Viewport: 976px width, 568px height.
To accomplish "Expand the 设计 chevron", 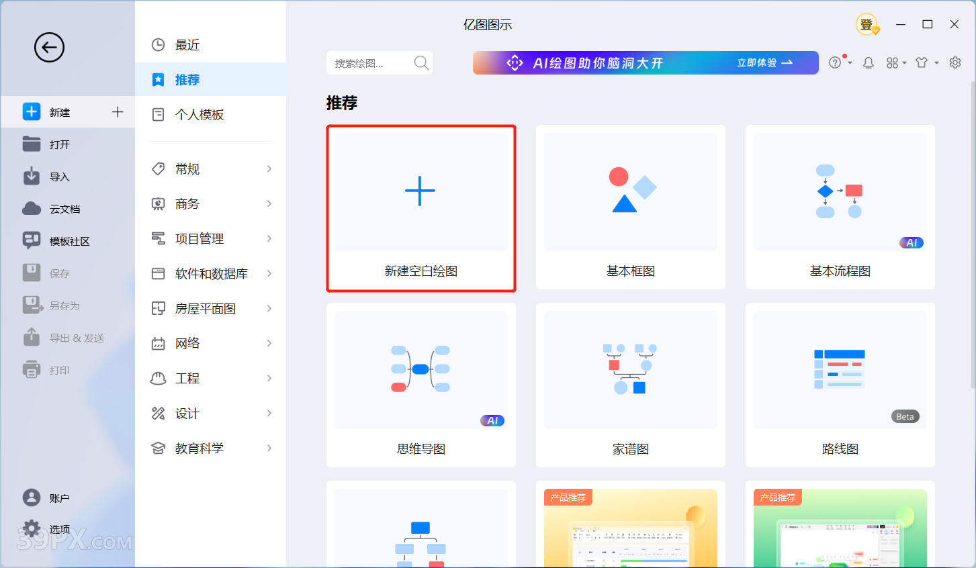I will coord(269,413).
